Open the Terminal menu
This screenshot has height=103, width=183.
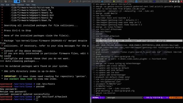pos(21,5)
